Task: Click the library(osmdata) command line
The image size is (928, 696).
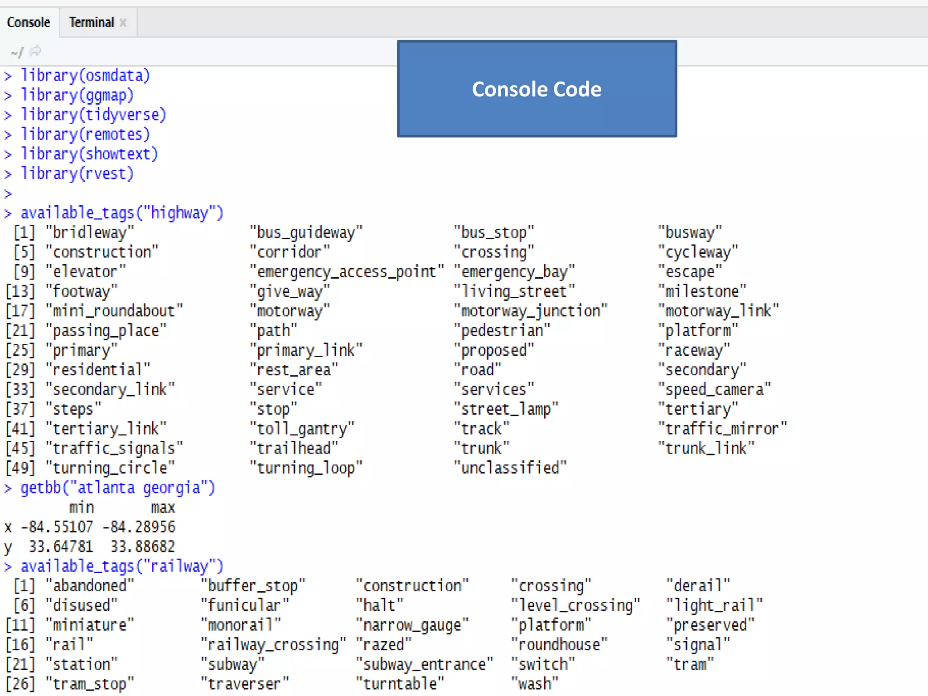Action: click(86, 75)
